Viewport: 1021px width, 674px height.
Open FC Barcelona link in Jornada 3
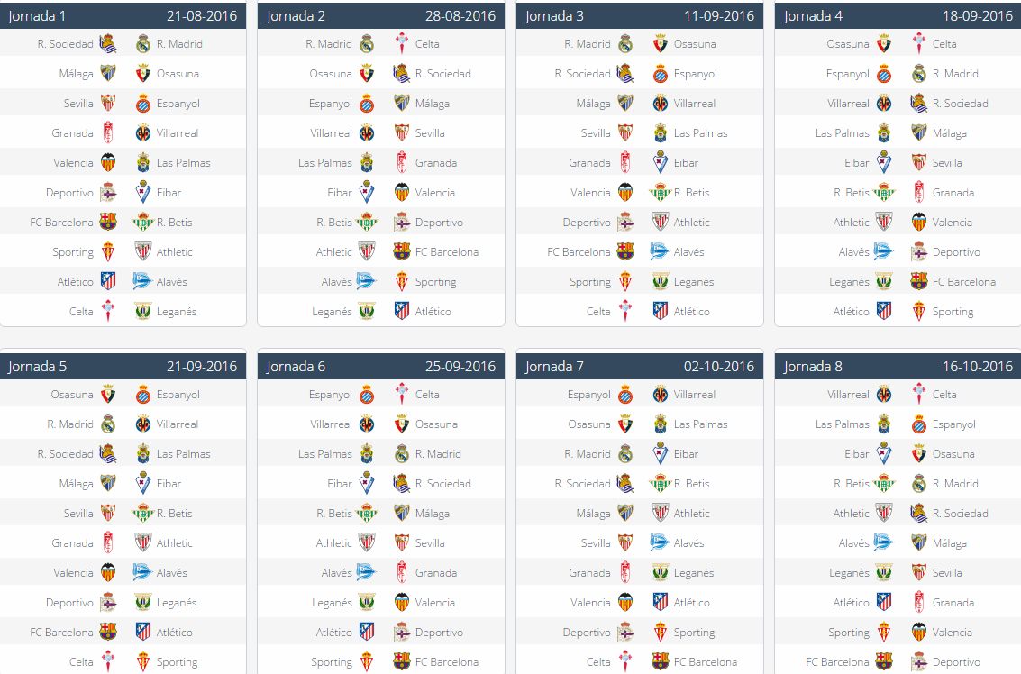tap(579, 252)
